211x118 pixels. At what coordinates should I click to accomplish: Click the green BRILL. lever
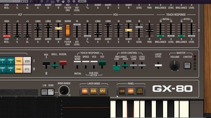(55, 66)
